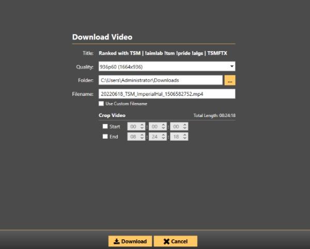Click the Filename text field
Viewport: 310px width, 249px height.
[x=167, y=94]
